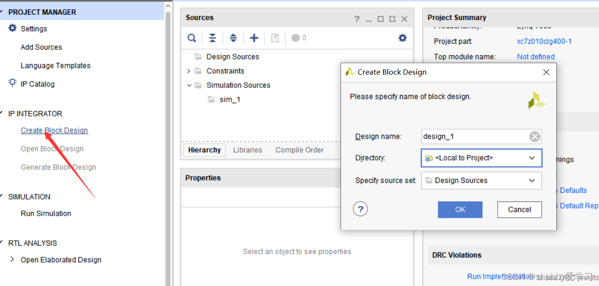Clear the Design name field

[x=535, y=137]
